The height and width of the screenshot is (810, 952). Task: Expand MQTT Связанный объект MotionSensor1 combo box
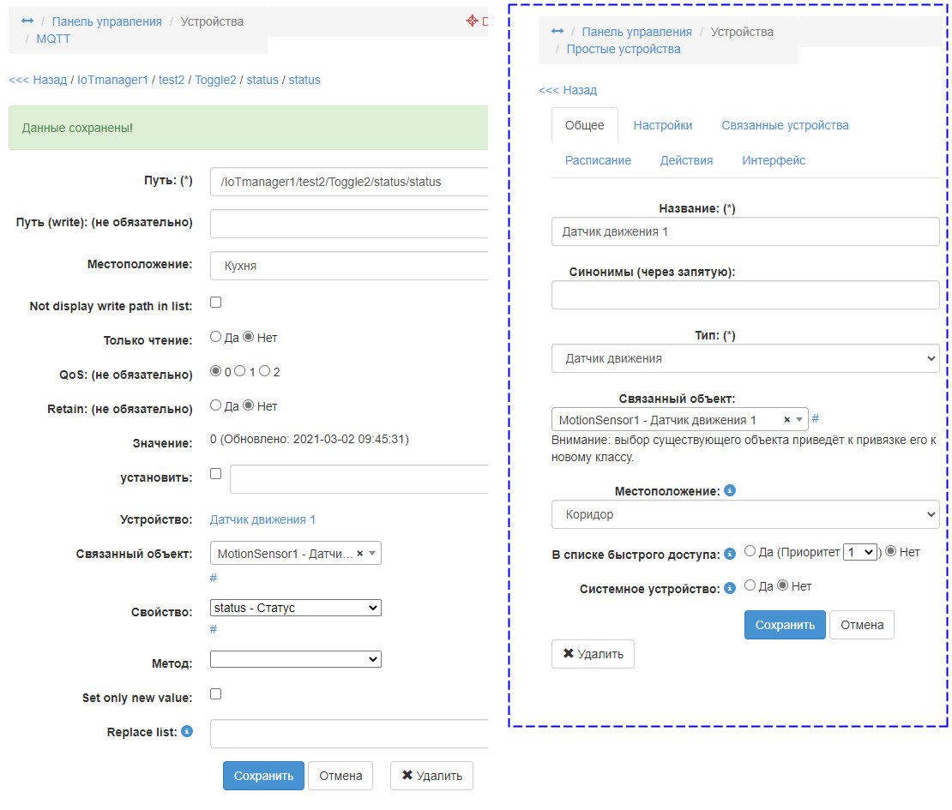(x=372, y=554)
